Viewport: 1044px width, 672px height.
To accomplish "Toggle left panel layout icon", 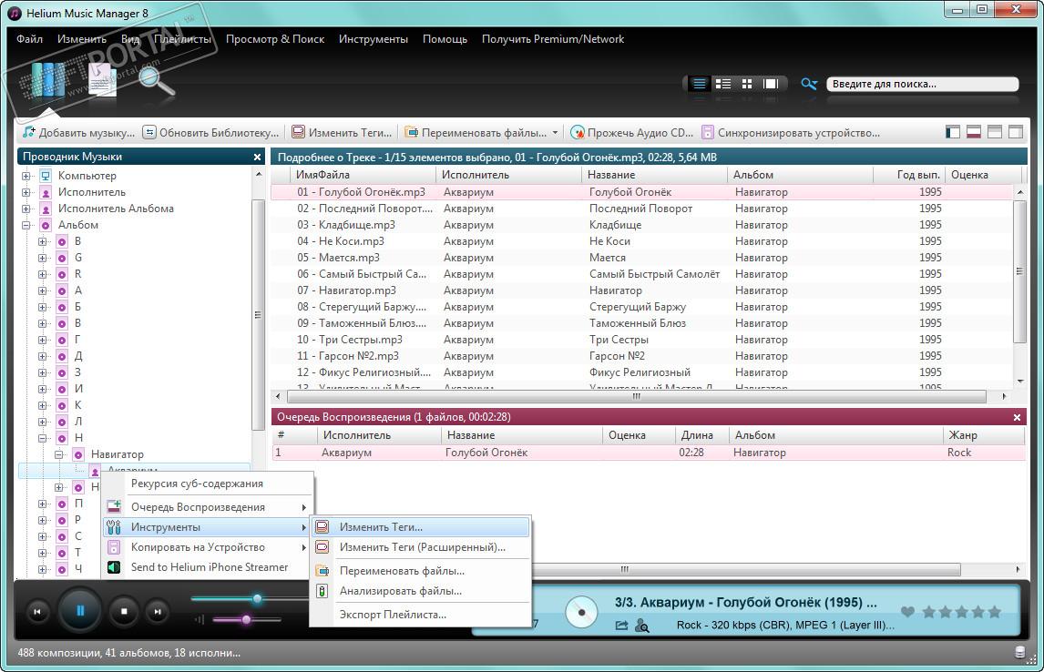I will 953,132.
